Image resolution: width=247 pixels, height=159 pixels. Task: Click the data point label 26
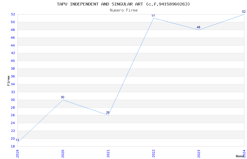click(x=108, y=112)
